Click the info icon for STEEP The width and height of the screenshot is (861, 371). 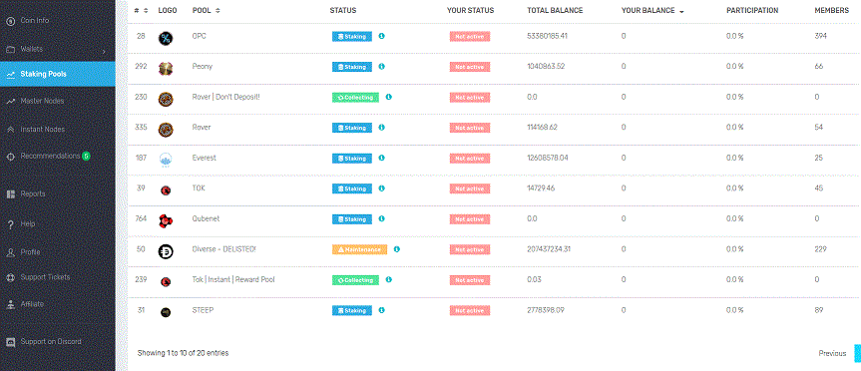382,310
